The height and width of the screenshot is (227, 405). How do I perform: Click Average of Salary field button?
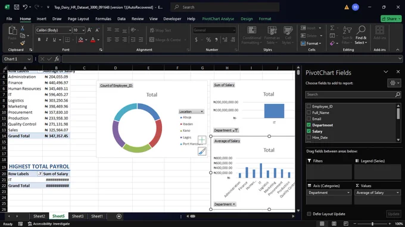point(227,141)
